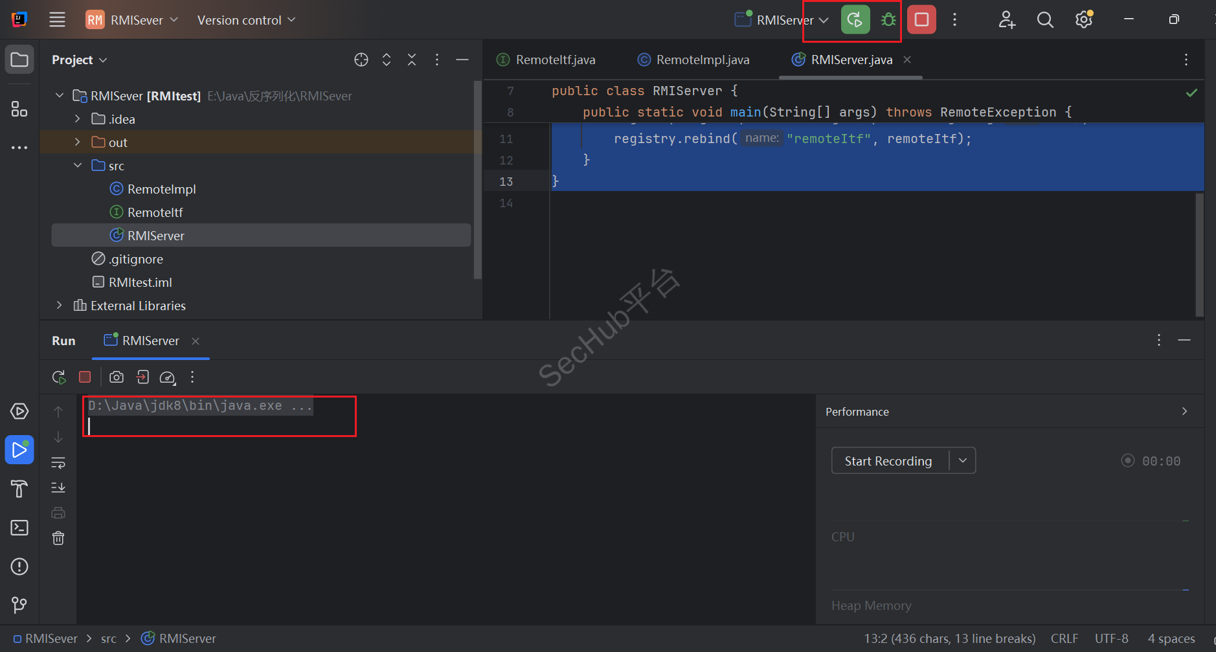
Task: Toggle soft-wrap in the run console
Action: (x=58, y=463)
